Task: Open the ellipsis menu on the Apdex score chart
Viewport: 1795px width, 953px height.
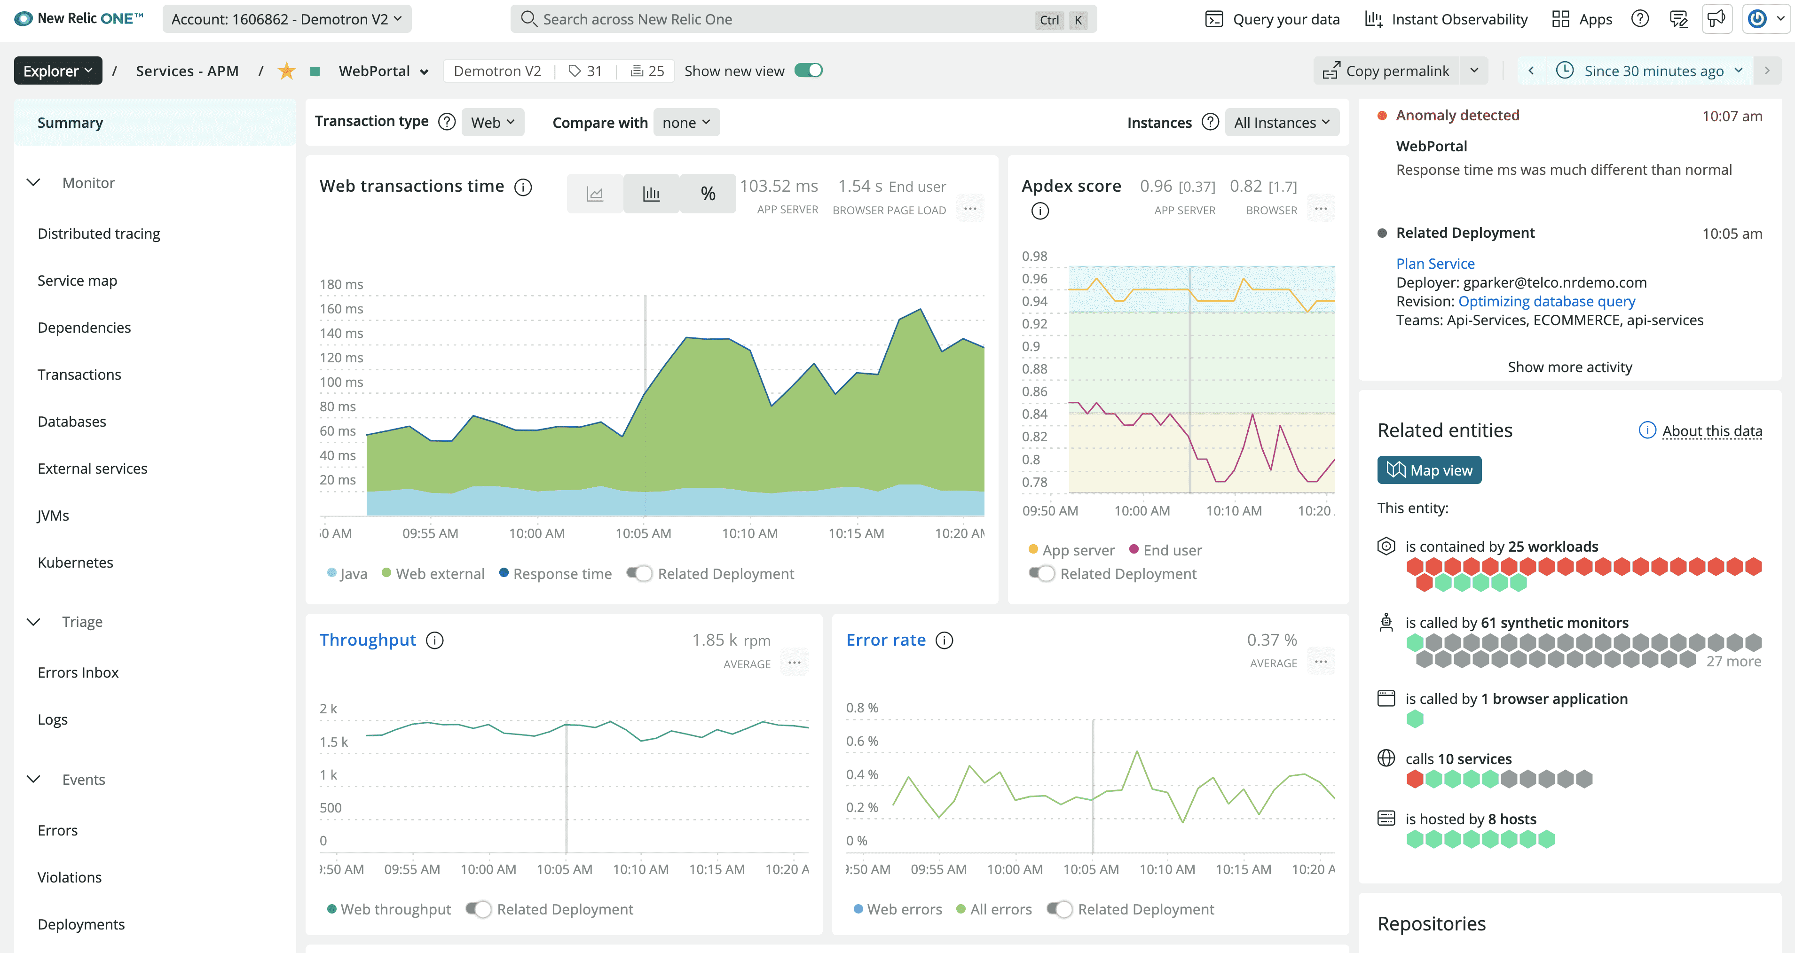Action: (x=1321, y=208)
